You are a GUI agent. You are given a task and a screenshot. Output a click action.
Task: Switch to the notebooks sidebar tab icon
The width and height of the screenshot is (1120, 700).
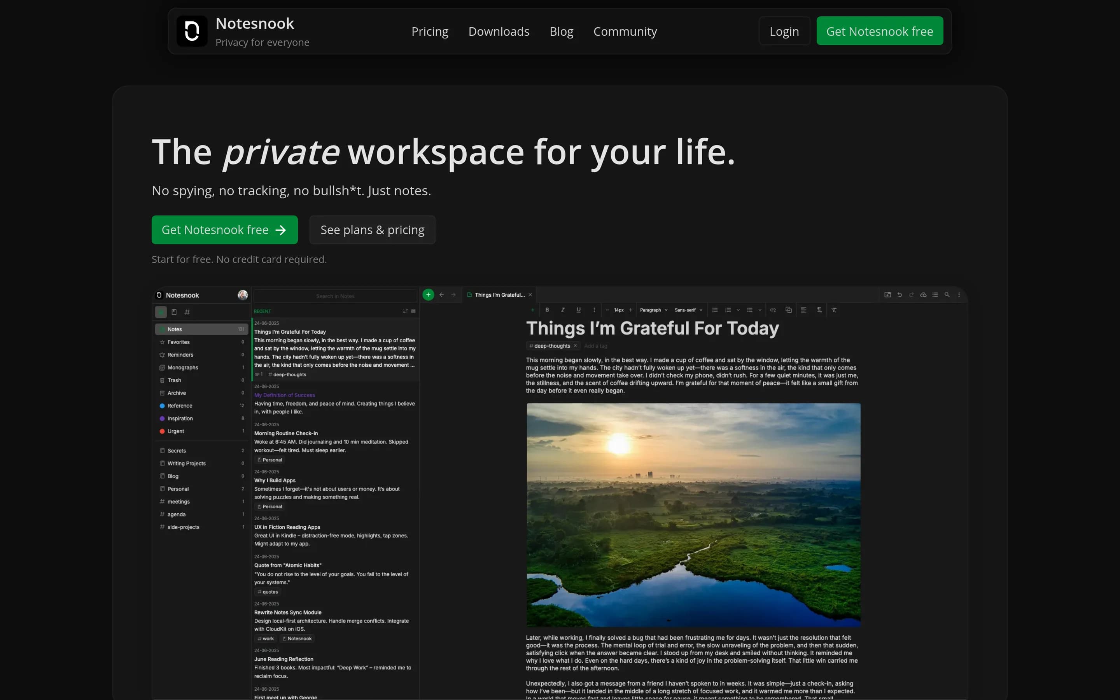click(x=174, y=312)
